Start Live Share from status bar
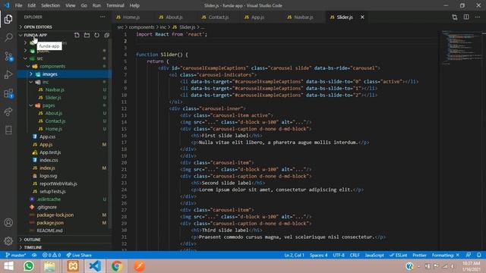The height and width of the screenshot is (273, 486). coord(79,255)
